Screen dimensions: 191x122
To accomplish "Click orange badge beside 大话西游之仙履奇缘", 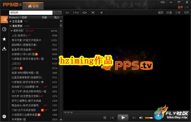I will tap(39, 115).
